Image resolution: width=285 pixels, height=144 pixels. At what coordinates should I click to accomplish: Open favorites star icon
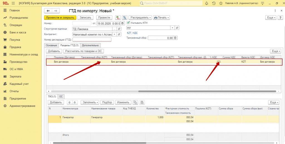(221, 3)
